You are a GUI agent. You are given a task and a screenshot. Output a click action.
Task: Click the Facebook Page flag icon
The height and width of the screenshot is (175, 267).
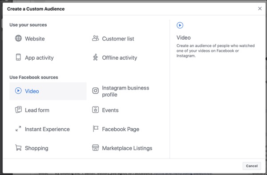click(x=96, y=129)
